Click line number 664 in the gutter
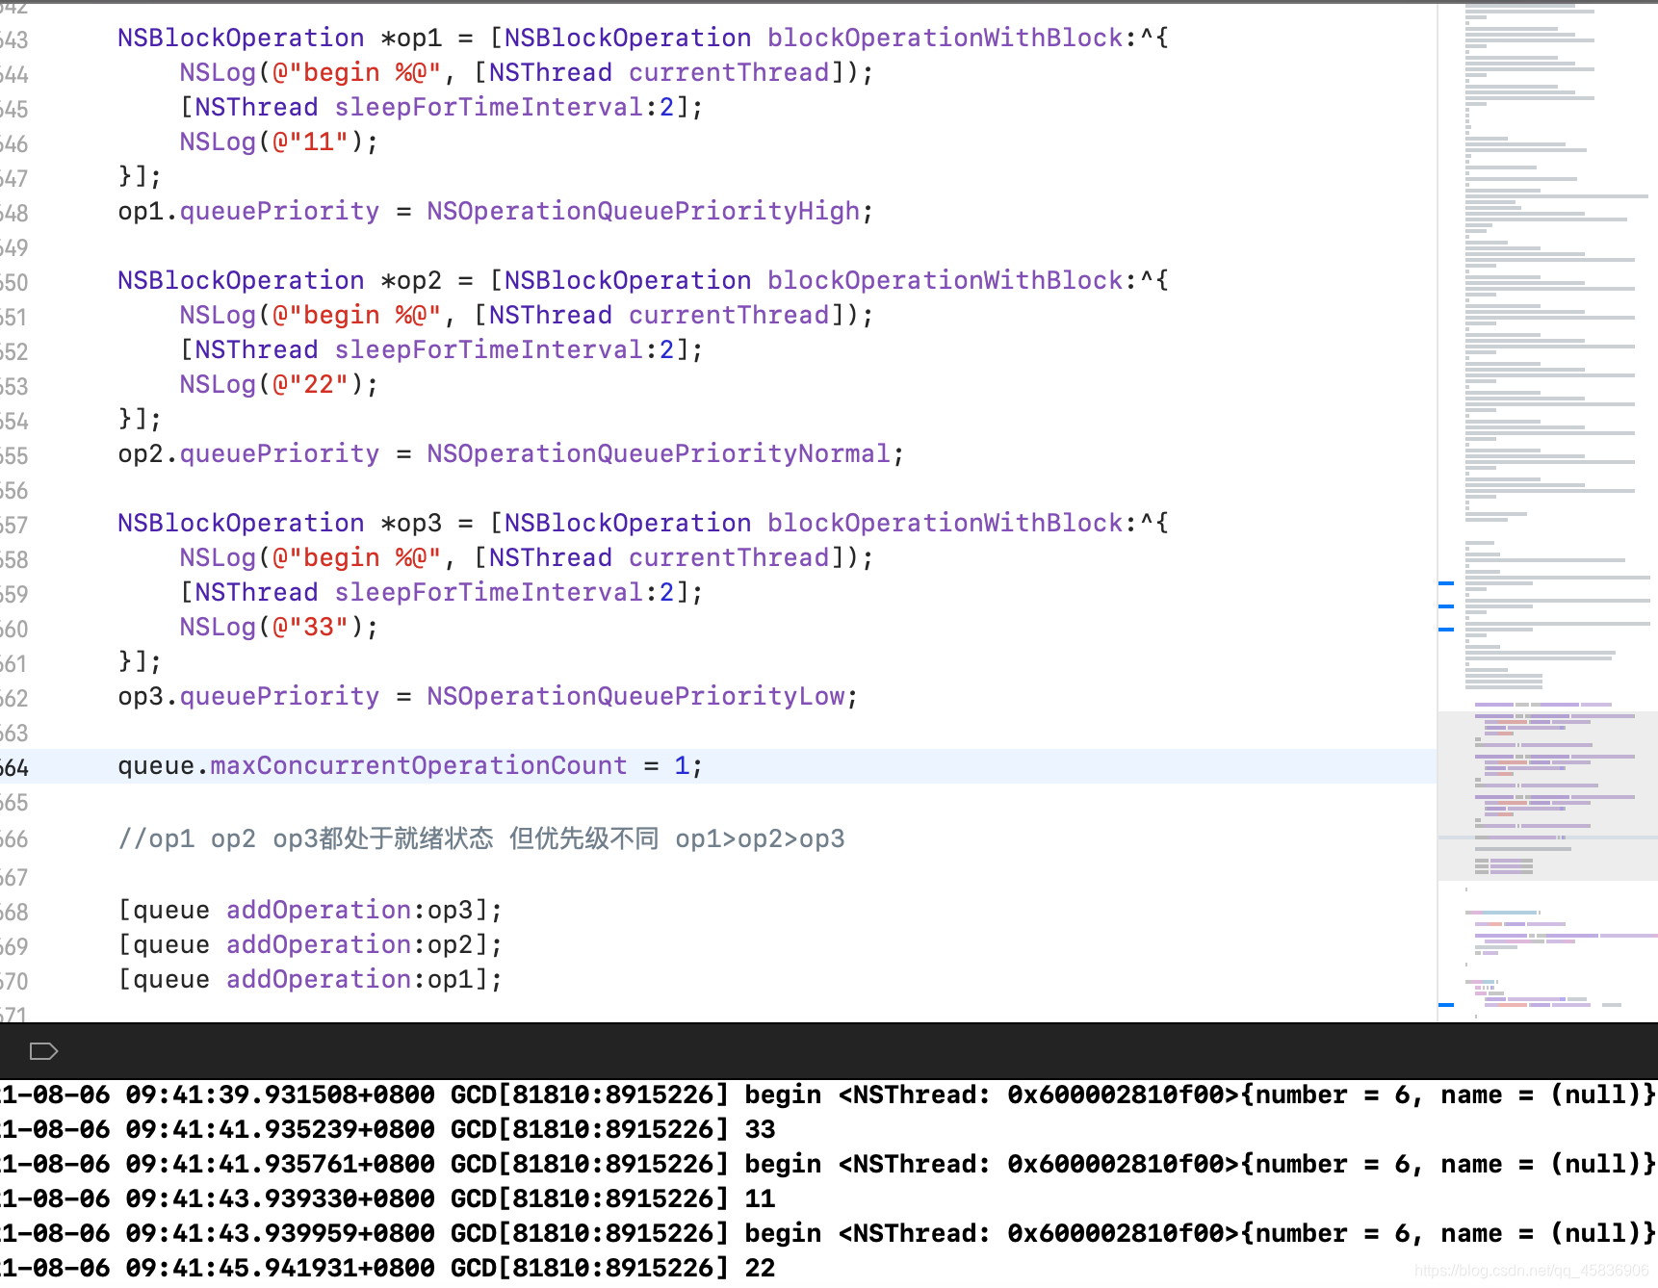The width and height of the screenshot is (1658, 1288). 14,767
